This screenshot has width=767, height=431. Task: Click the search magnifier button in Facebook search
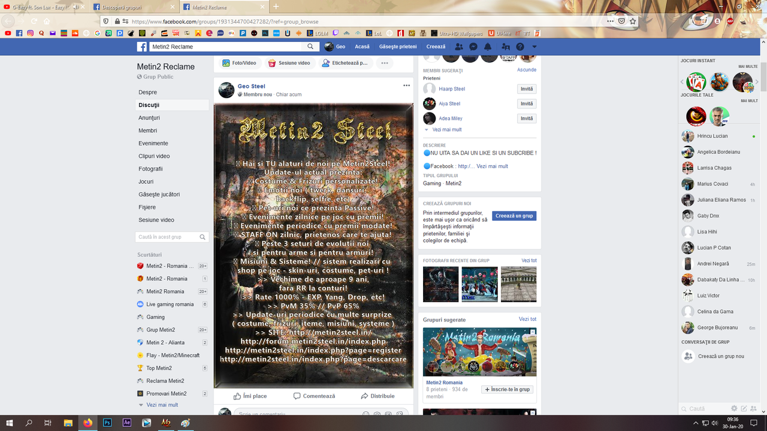[x=310, y=47]
